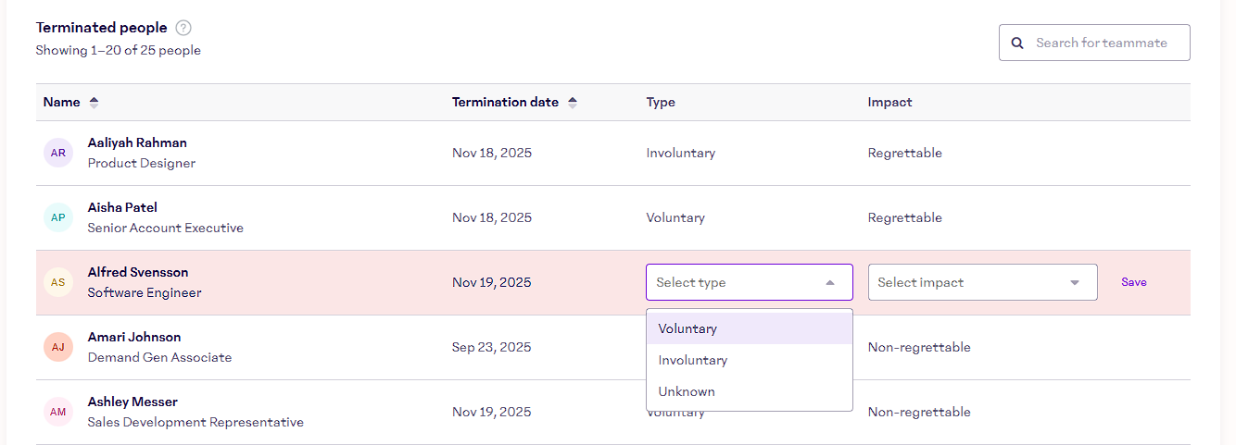Click the Impact column header
Screen dimensions: 1236x445
point(889,103)
